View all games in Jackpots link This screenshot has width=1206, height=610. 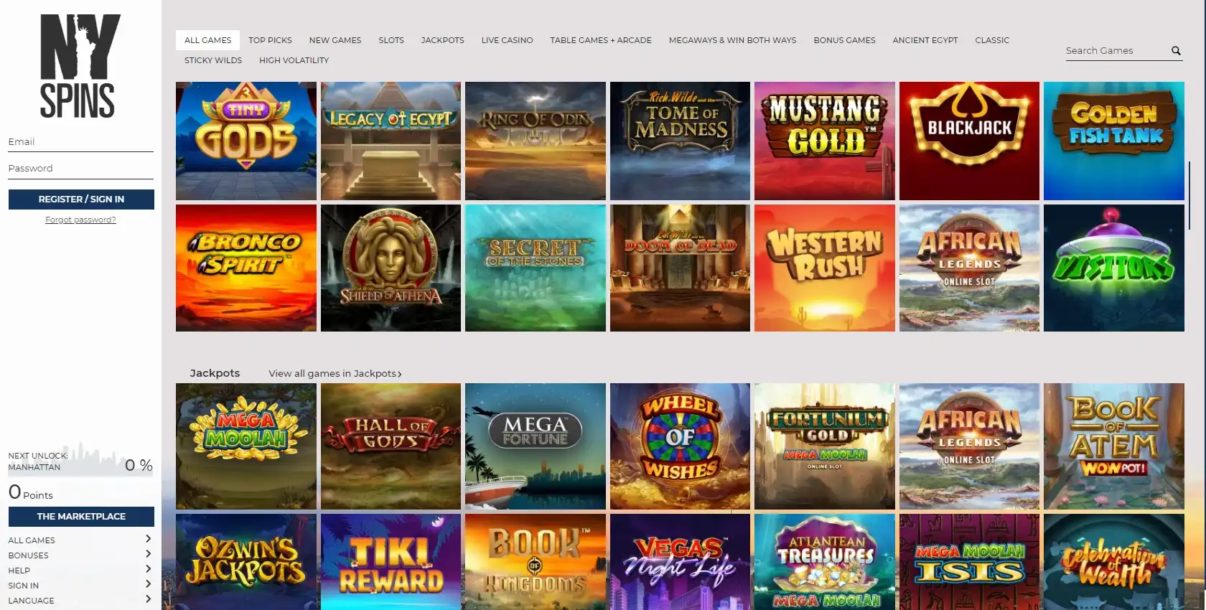(335, 374)
